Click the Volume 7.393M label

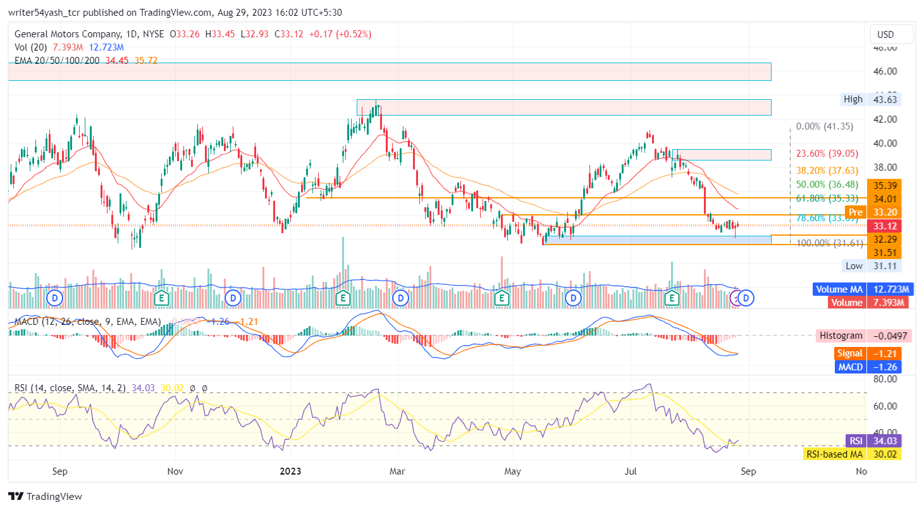point(870,302)
